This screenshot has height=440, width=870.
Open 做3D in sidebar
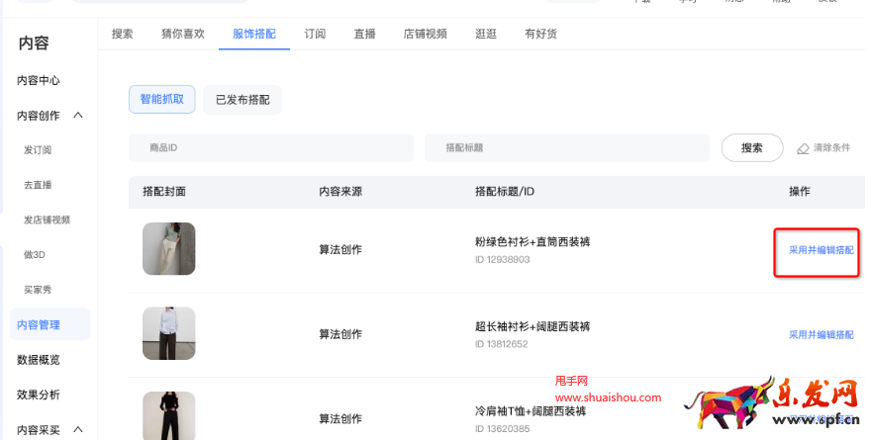click(35, 255)
